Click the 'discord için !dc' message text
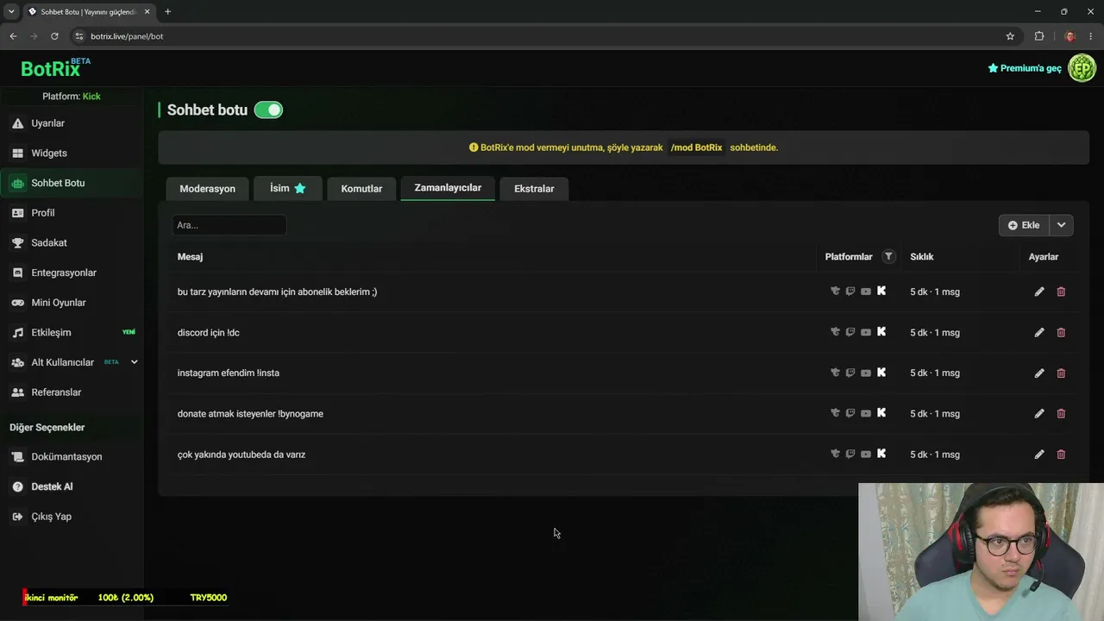This screenshot has height=621, width=1104. coord(209,332)
